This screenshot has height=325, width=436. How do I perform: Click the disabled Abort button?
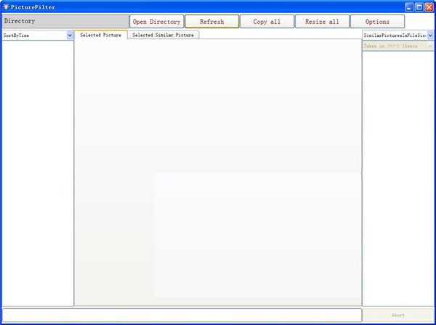(398, 315)
